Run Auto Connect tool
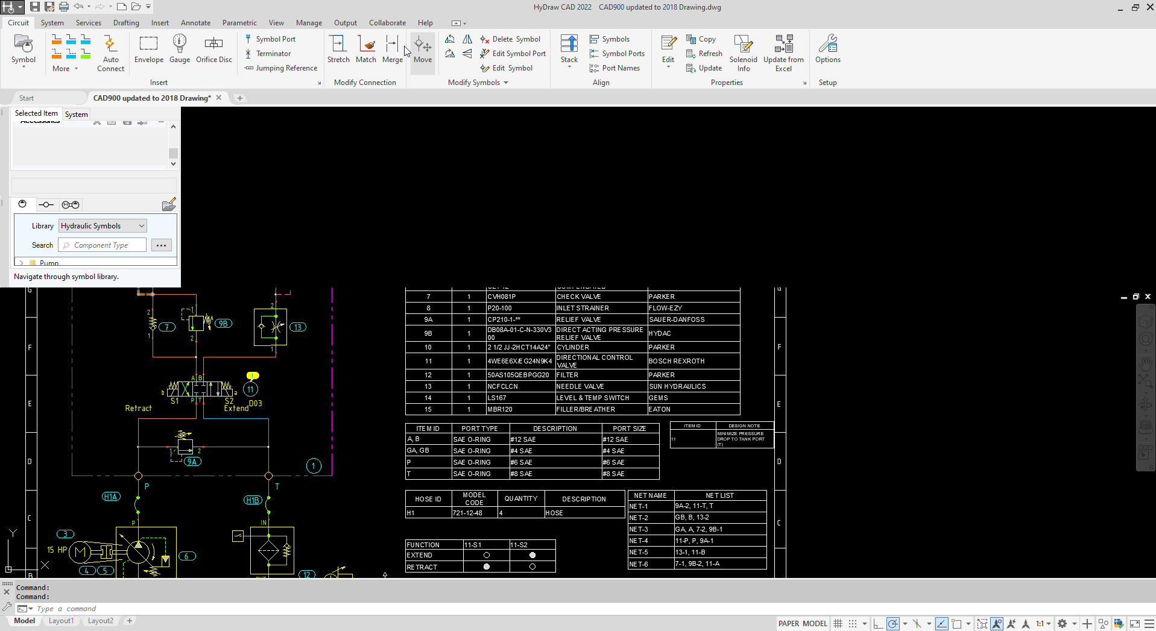 [110, 53]
